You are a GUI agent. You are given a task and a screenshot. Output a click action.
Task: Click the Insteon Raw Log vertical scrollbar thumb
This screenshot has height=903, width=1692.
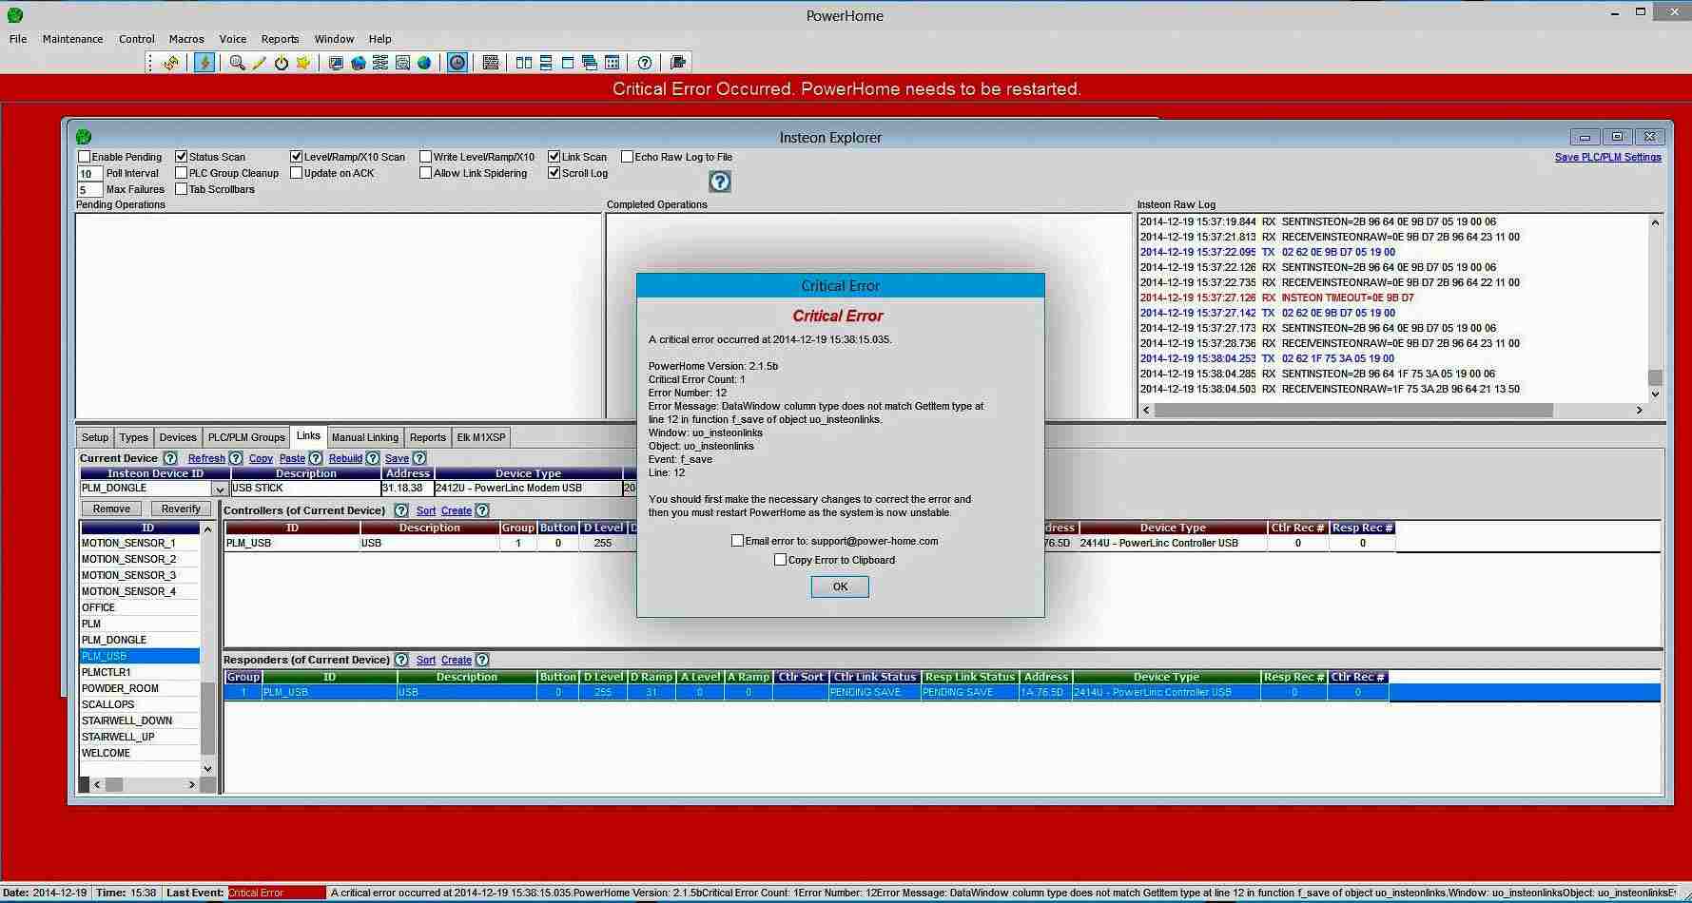[x=1655, y=377]
